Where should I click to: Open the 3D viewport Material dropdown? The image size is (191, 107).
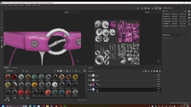tap(72, 12)
